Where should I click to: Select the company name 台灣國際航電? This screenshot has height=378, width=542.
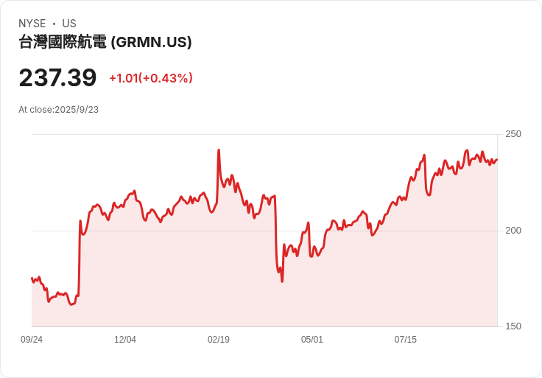[63, 42]
